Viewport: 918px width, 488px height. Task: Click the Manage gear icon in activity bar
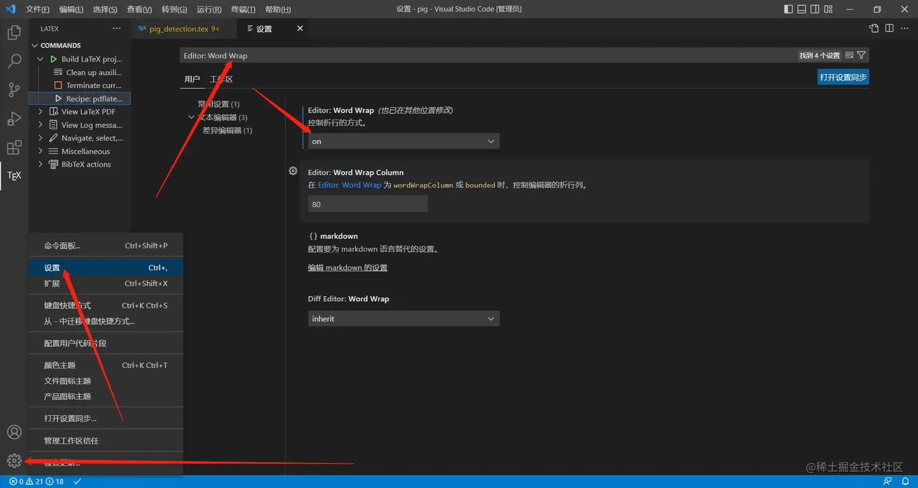click(14, 461)
